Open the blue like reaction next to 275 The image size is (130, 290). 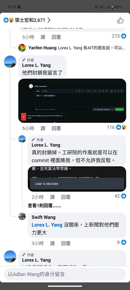click(124, 36)
